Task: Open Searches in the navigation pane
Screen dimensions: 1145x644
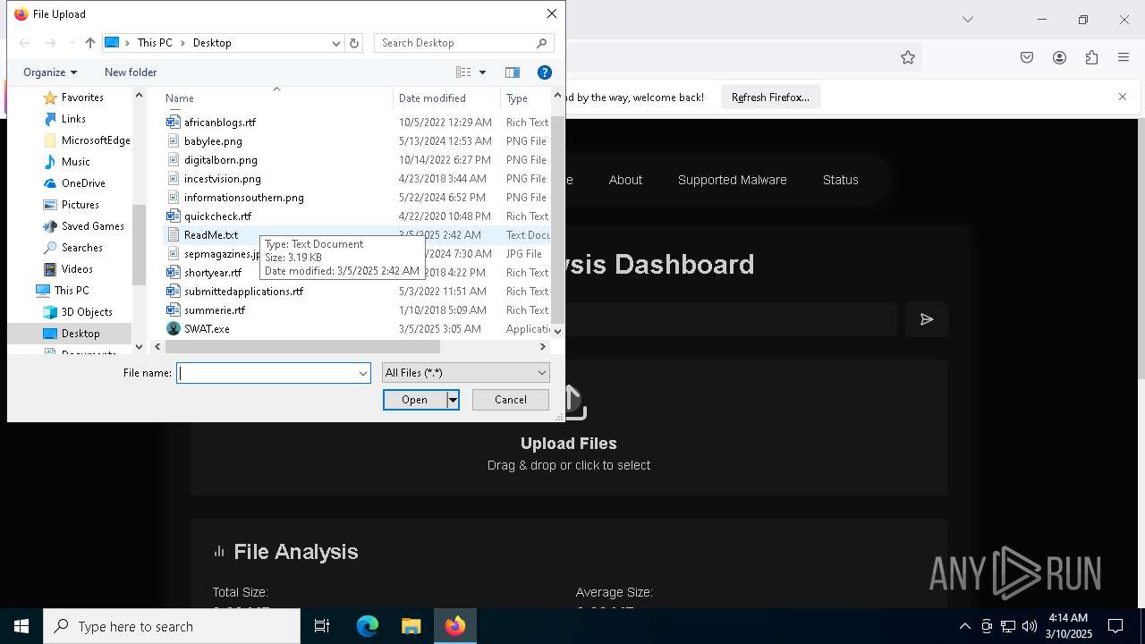Action: pyautogui.click(x=82, y=248)
